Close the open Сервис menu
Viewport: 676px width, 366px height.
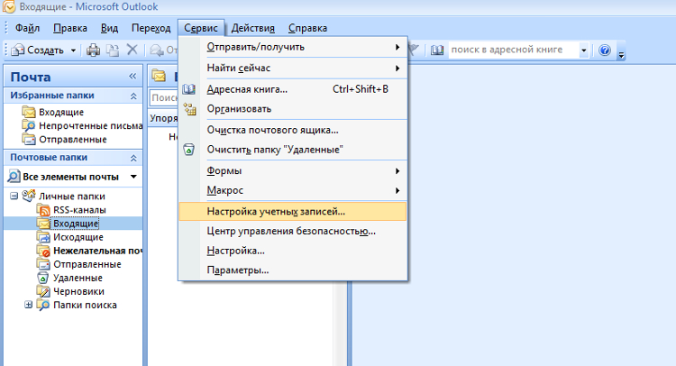[200, 28]
